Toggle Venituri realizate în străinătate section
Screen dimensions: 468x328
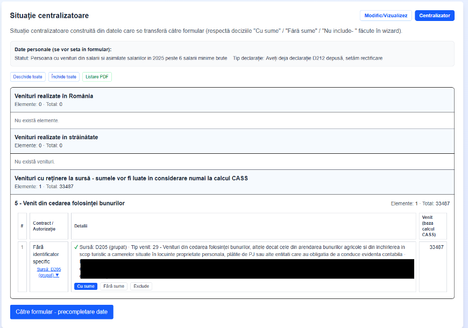point(56,137)
